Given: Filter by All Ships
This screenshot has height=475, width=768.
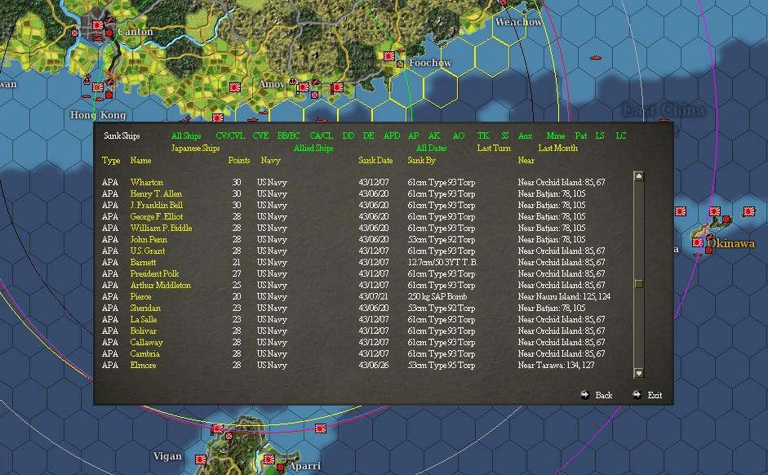Looking at the screenshot, I should point(186,135).
